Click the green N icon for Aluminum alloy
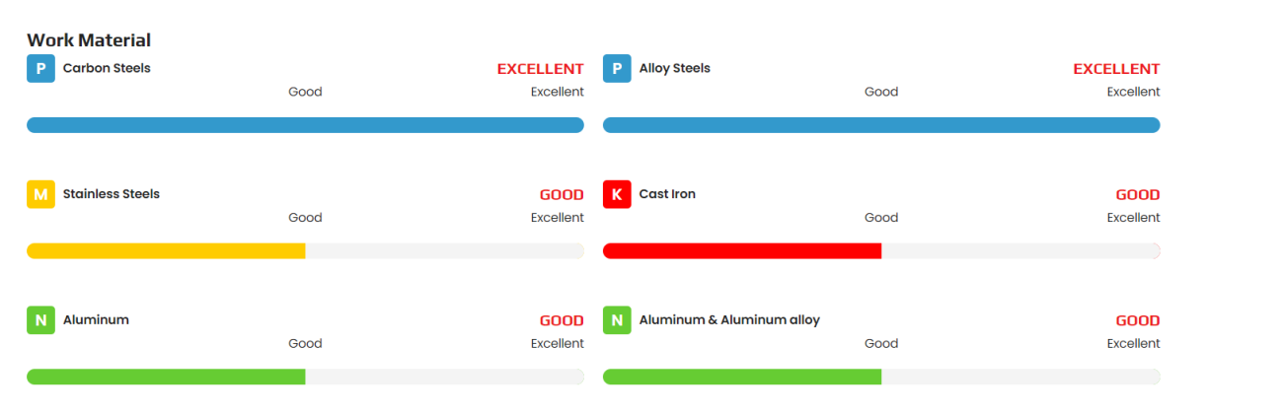 617,320
